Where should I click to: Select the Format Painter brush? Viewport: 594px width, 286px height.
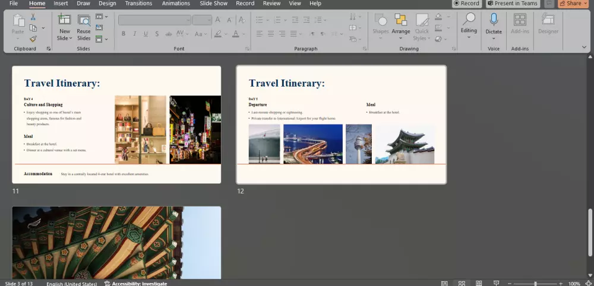point(33,39)
